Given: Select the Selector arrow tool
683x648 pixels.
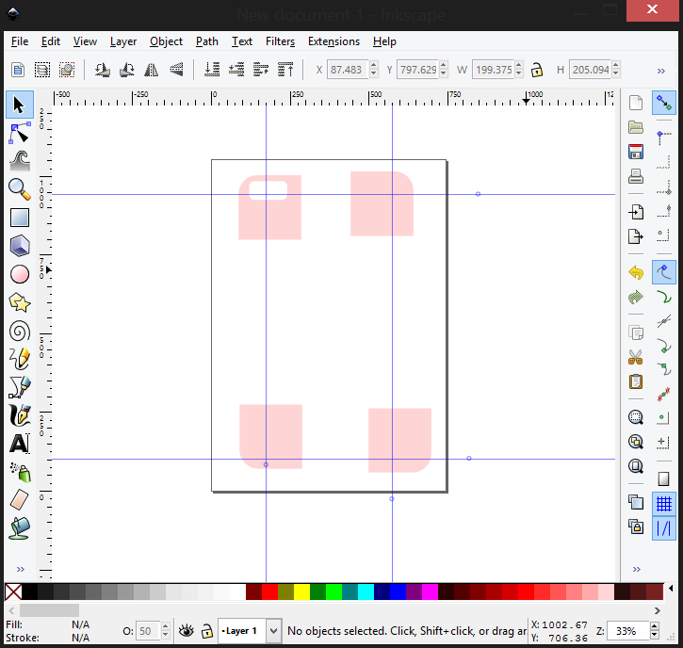Looking at the screenshot, I should point(19,105).
